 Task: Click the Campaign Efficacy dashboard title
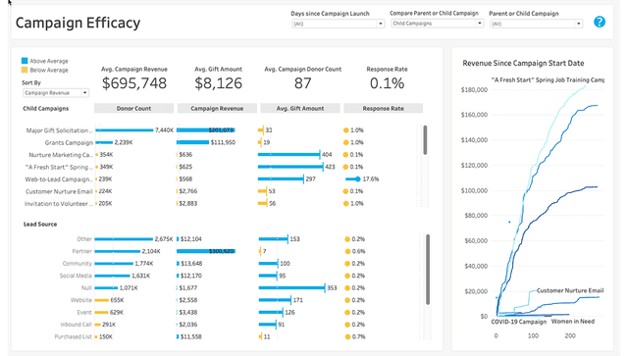(x=78, y=23)
